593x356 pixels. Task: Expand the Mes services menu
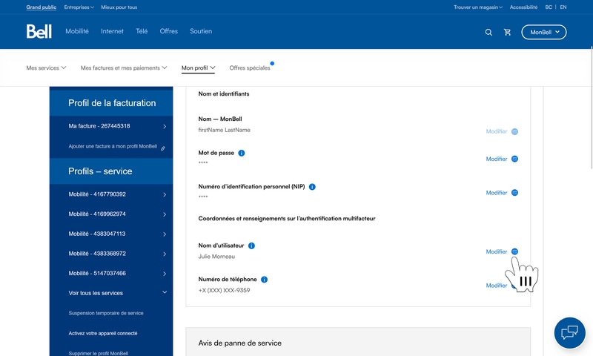coord(46,68)
